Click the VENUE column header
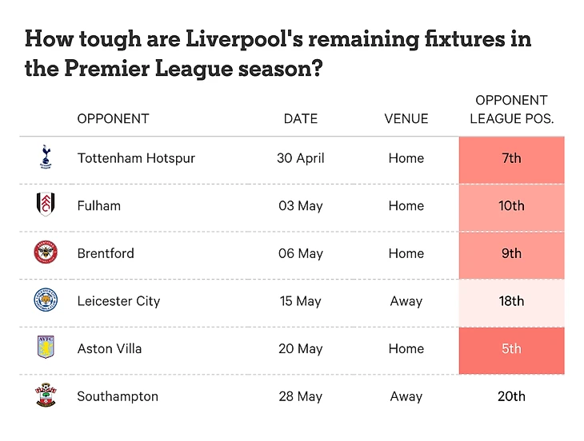The image size is (584, 441). click(x=406, y=118)
